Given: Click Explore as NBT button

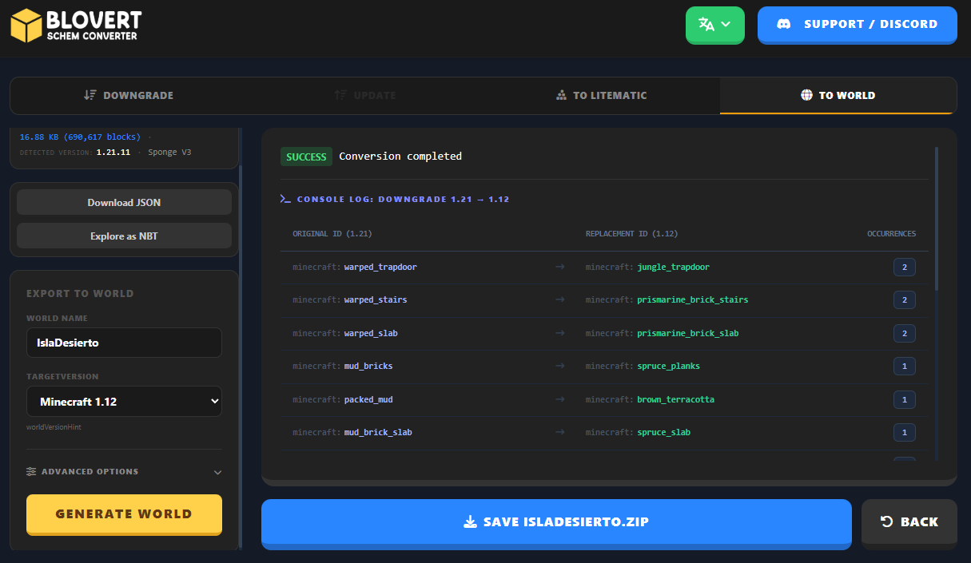Looking at the screenshot, I should tap(124, 236).
